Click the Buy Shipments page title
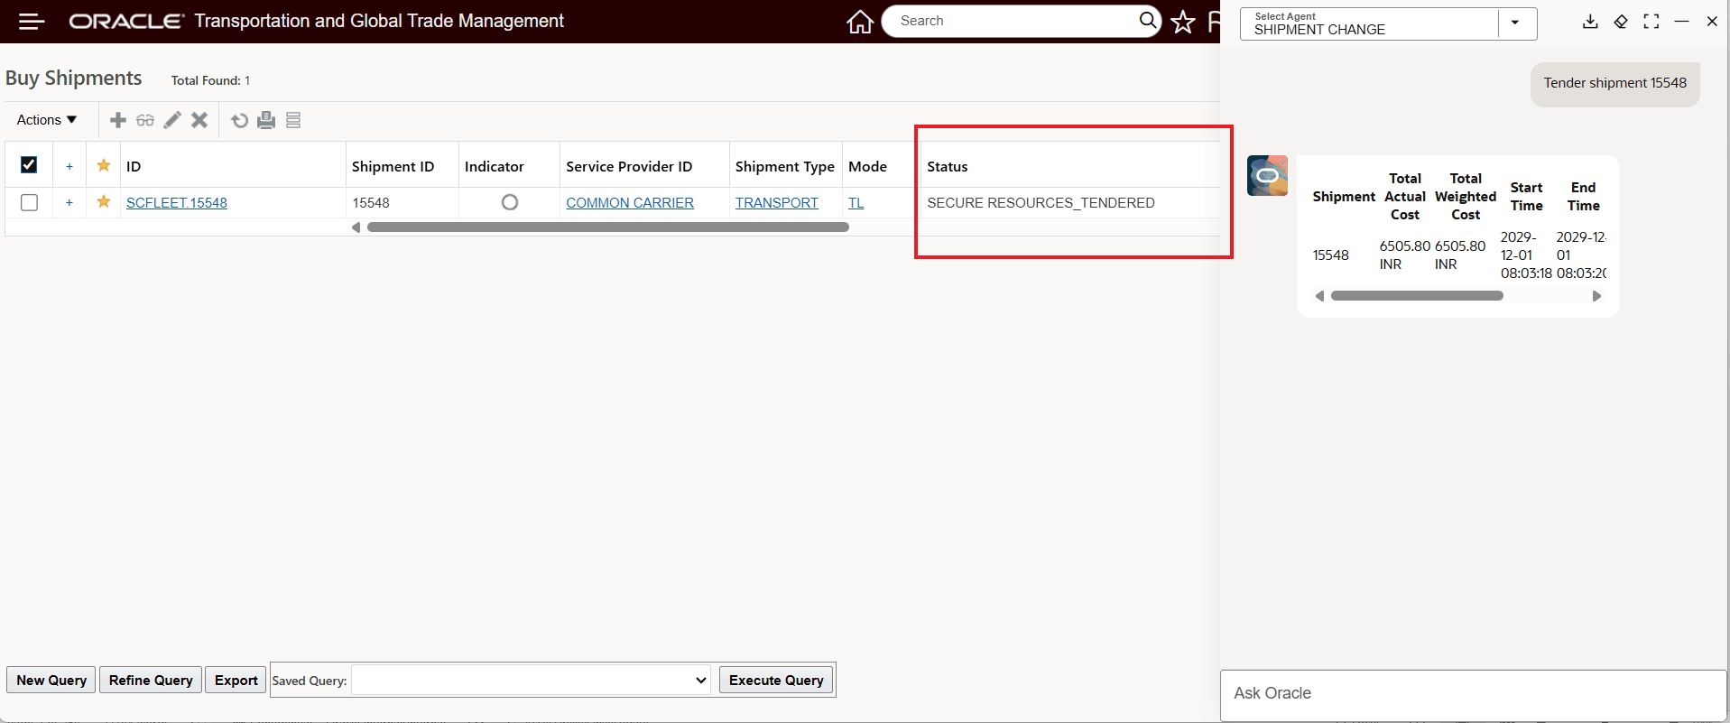The image size is (1730, 723). coord(73,79)
